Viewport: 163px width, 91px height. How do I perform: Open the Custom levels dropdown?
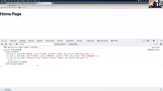(x=60, y=44)
